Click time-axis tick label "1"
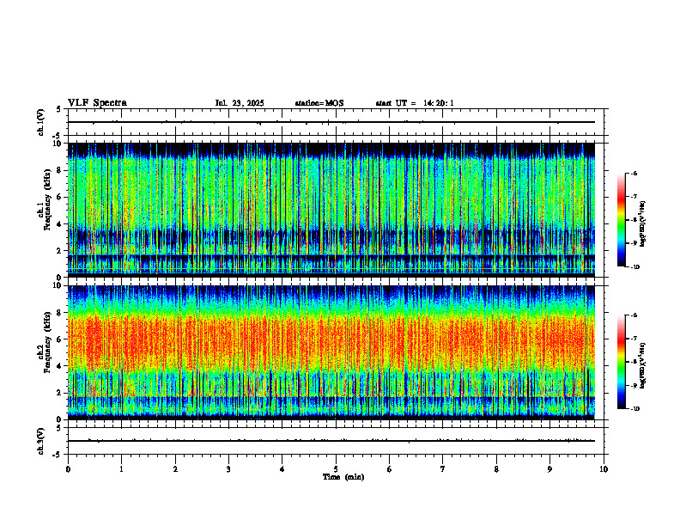The height and width of the screenshot is (526, 680). pyautogui.click(x=121, y=469)
